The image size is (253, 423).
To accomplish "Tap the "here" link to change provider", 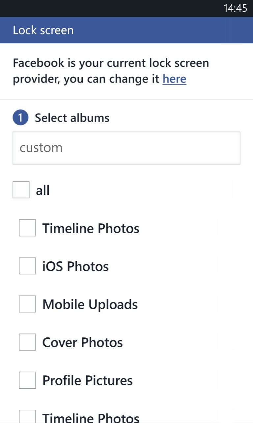I will [174, 79].
